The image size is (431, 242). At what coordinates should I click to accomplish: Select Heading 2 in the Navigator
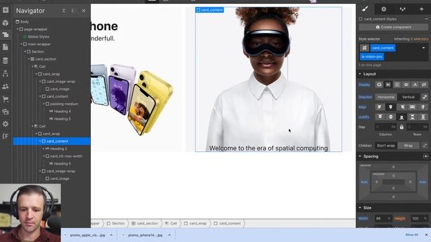coord(56,149)
